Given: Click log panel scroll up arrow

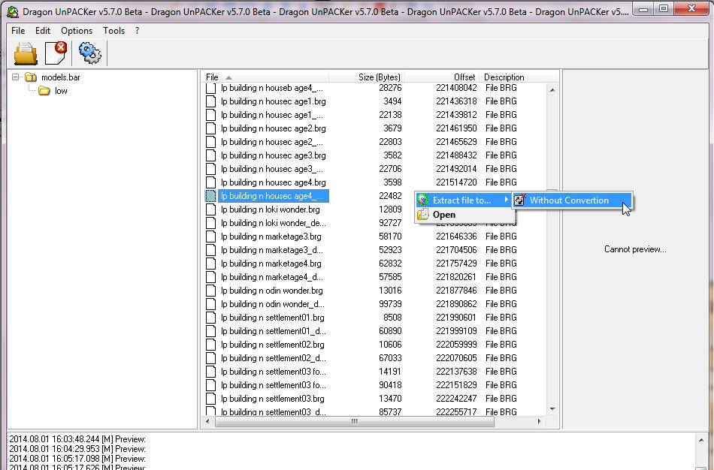Looking at the screenshot, I should [700, 440].
